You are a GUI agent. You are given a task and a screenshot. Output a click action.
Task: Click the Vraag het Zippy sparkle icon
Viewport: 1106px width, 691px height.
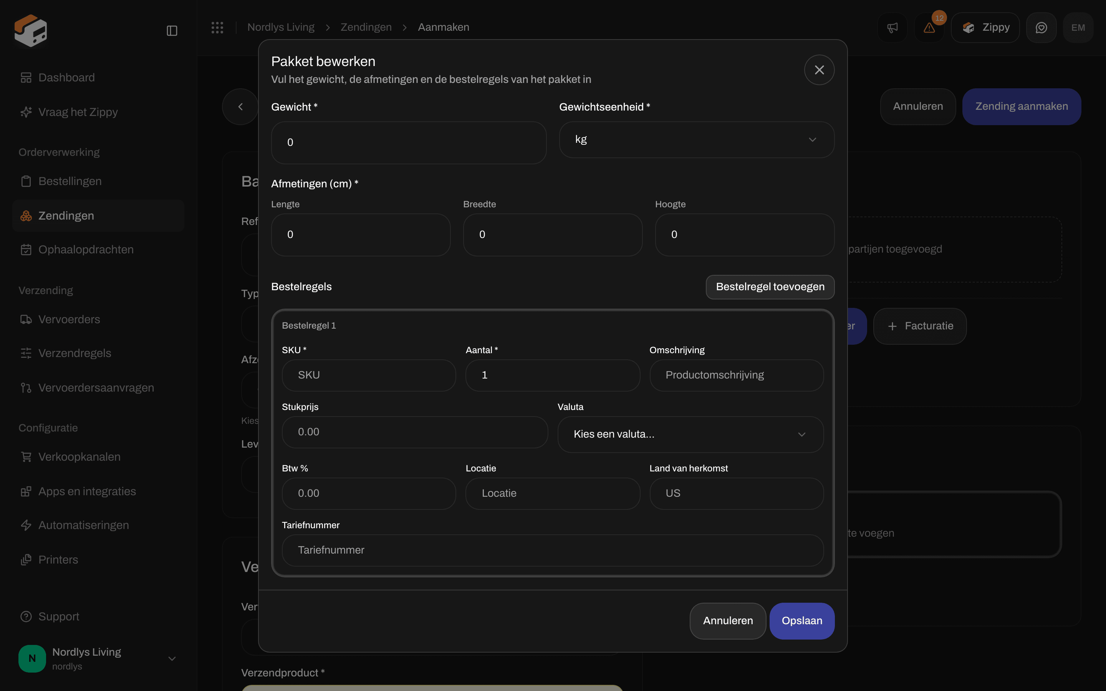(x=26, y=112)
